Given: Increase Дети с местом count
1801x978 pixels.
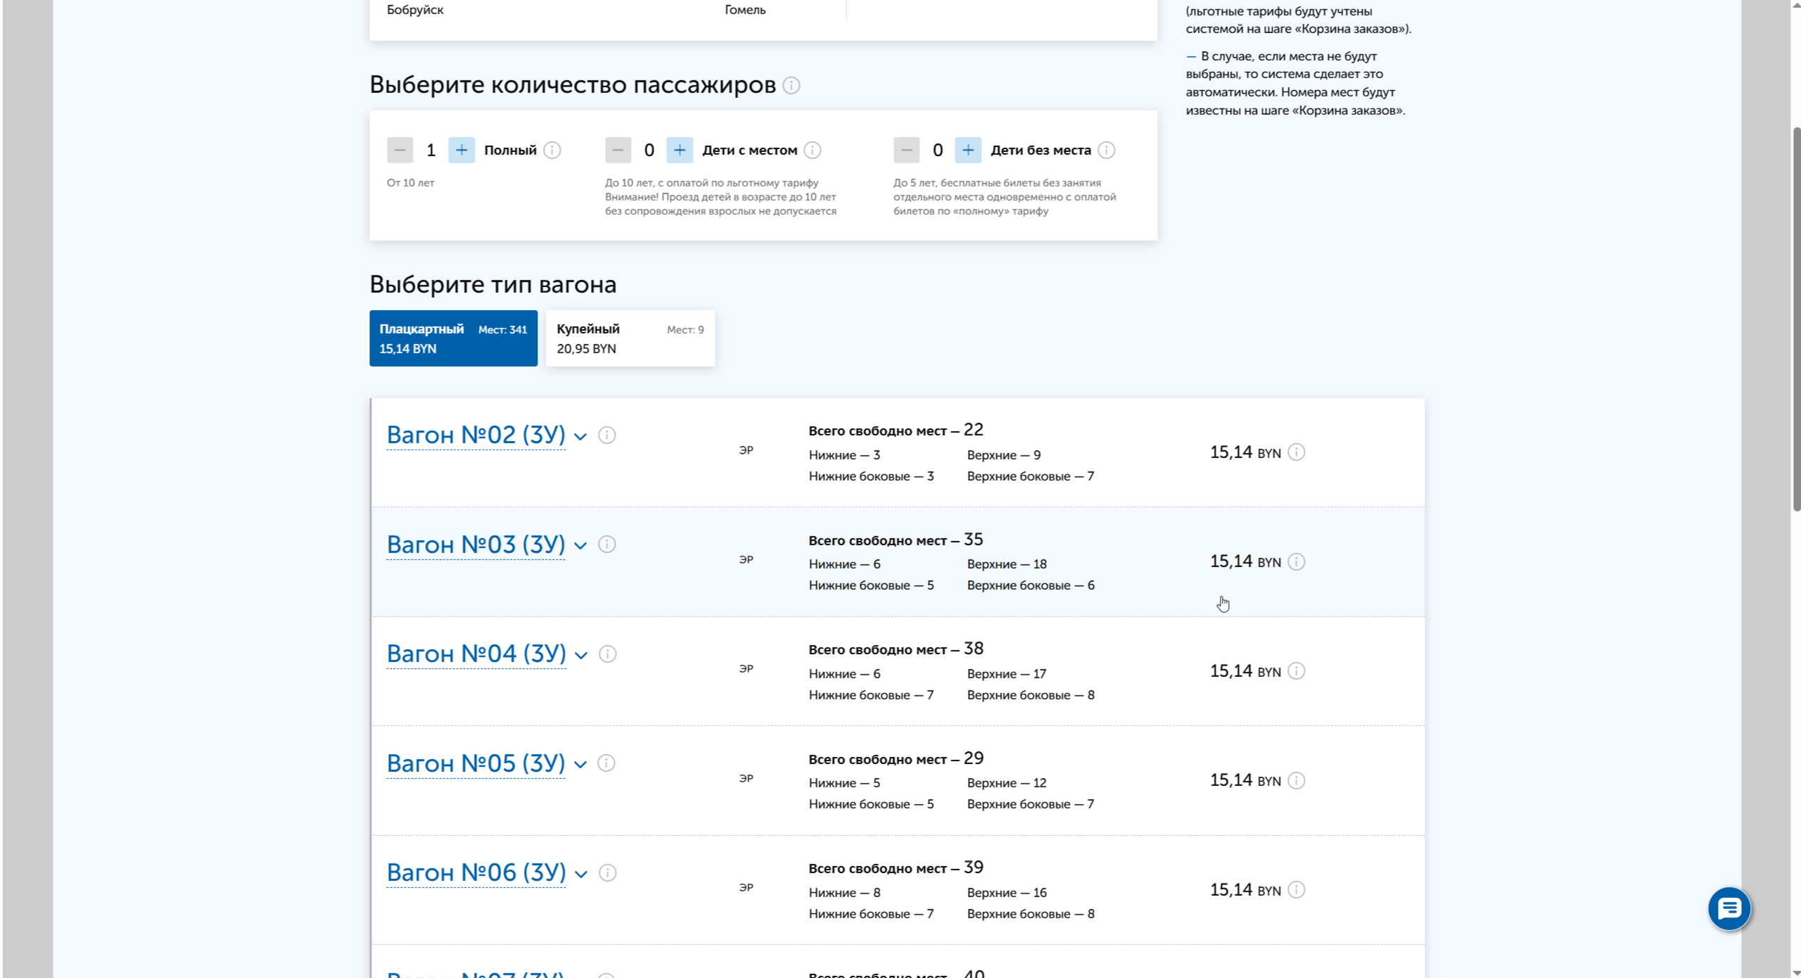Looking at the screenshot, I should click(680, 150).
